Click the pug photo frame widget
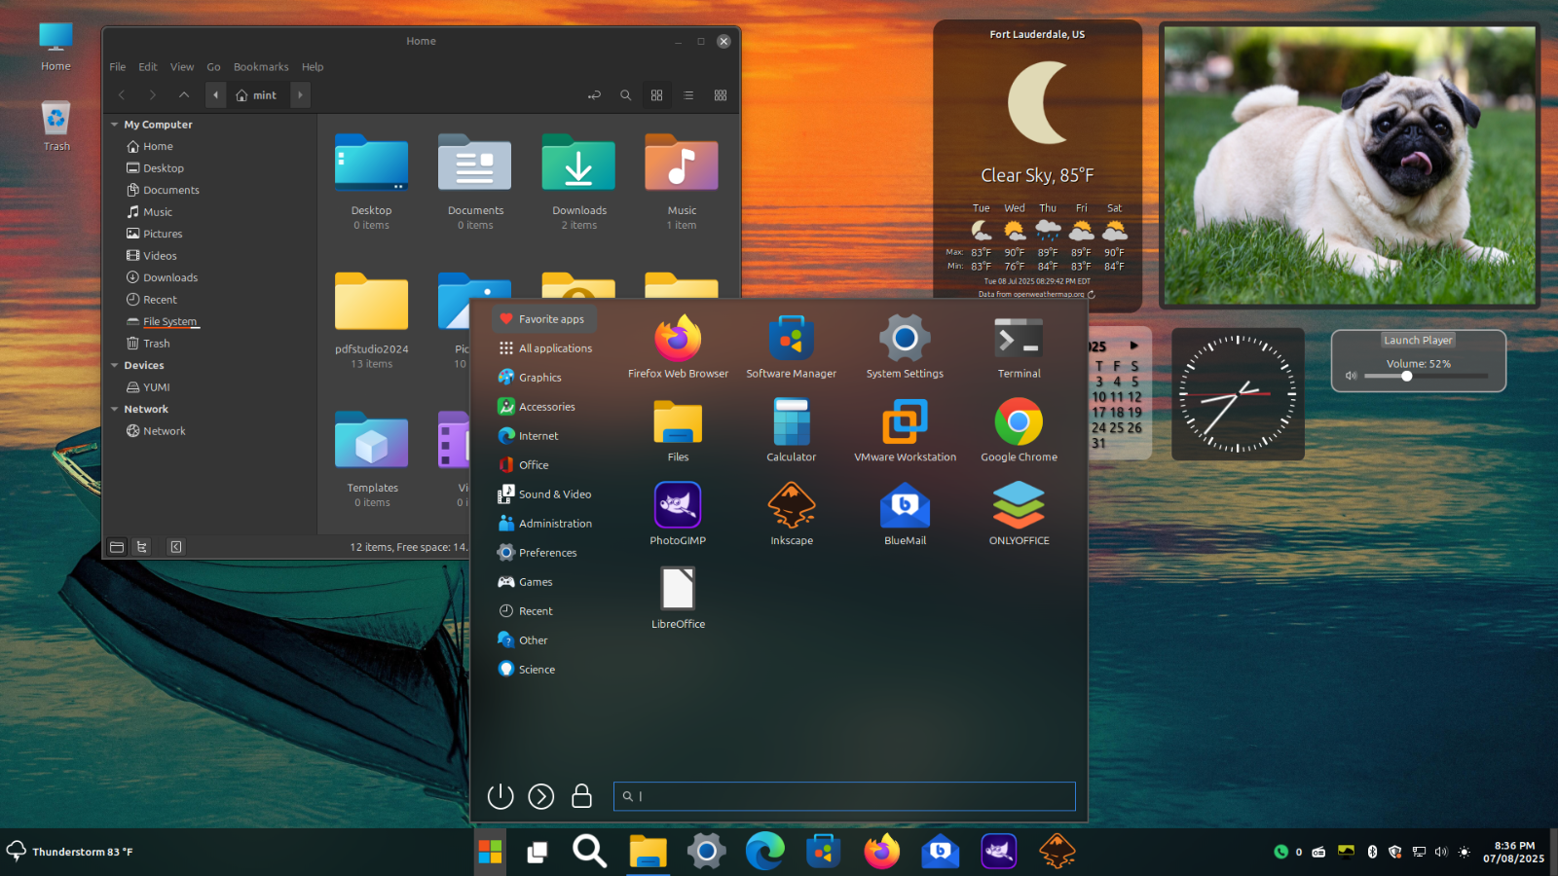Screen dimensions: 1558x876 [1350, 165]
